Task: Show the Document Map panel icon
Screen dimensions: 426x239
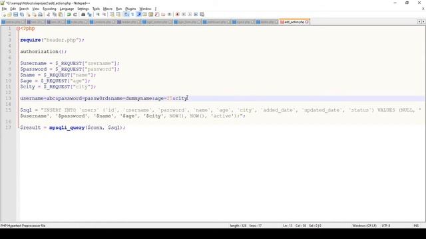Action: tap(151, 15)
